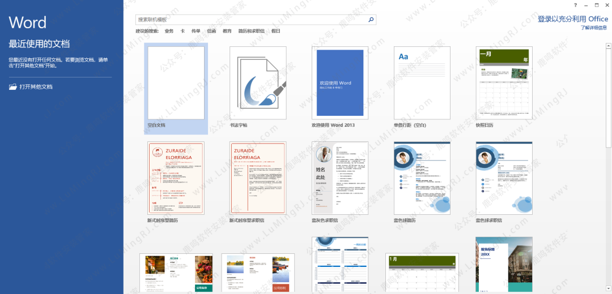This screenshot has width=612, height=294.
Task: Search suggested category 简历和求职信
Action: coord(252,31)
